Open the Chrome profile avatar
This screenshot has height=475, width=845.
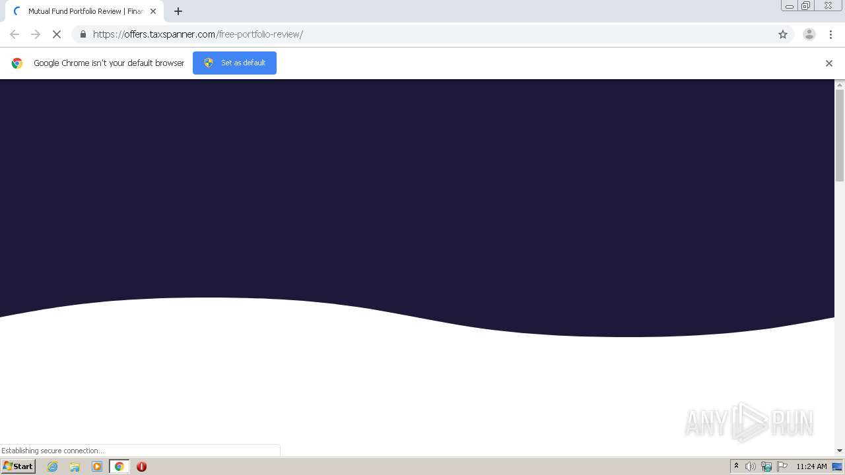[x=809, y=34]
